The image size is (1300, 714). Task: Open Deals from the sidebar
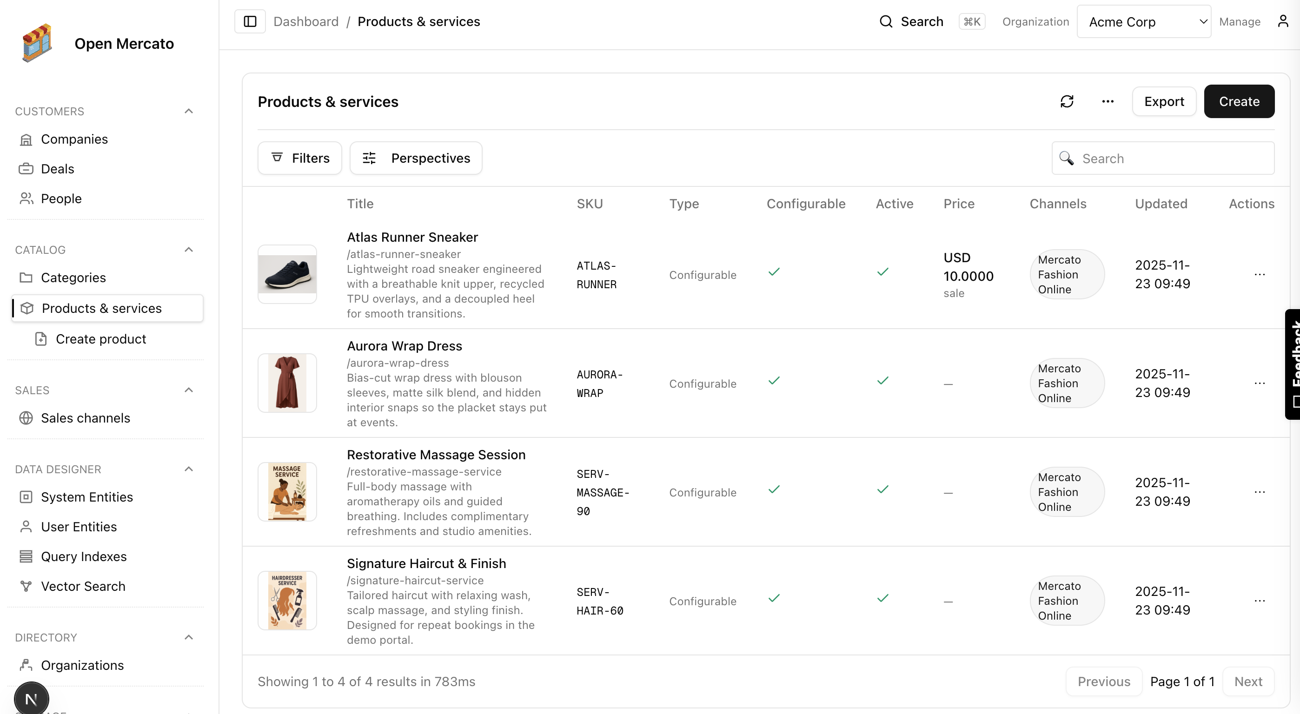pos(57,169)
